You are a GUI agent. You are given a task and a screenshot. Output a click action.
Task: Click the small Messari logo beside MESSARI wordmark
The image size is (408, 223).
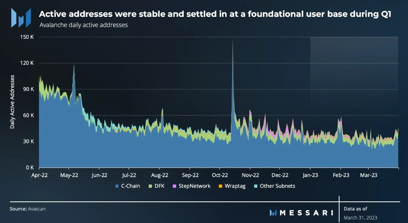pyautogui.click(x=273, y=213)
